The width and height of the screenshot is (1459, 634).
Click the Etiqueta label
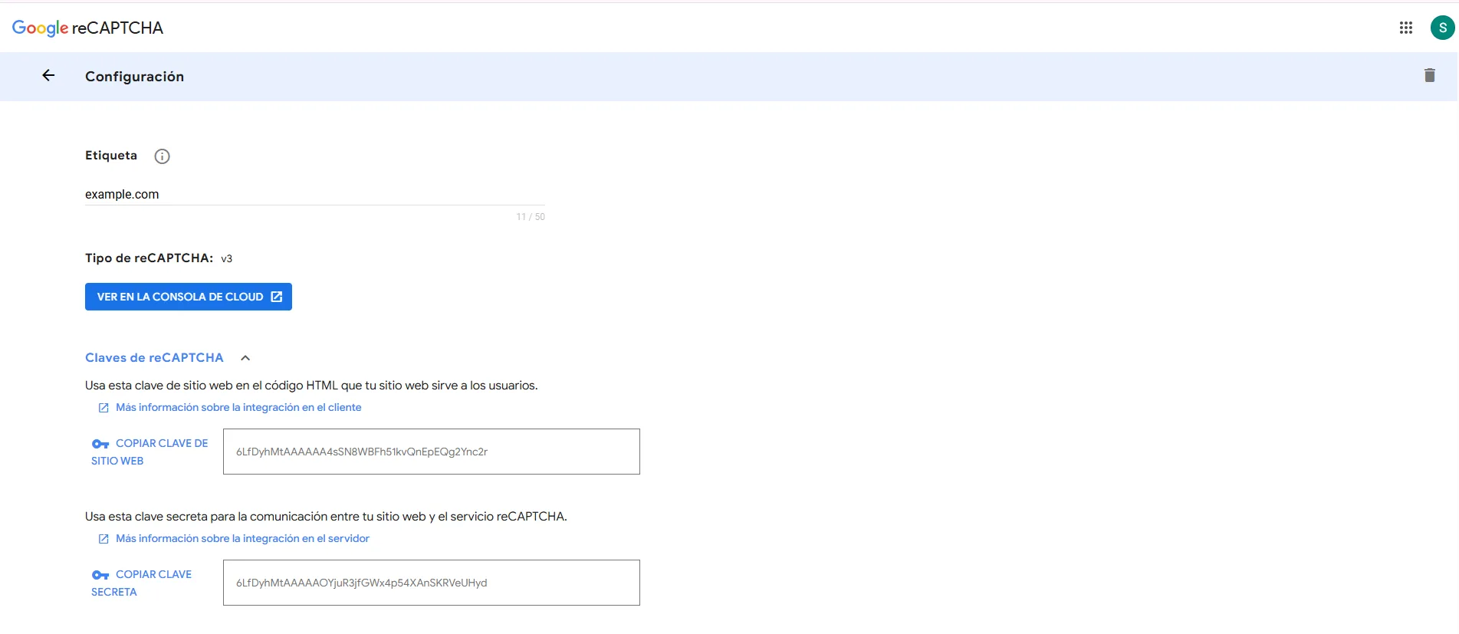click(111, 156)
